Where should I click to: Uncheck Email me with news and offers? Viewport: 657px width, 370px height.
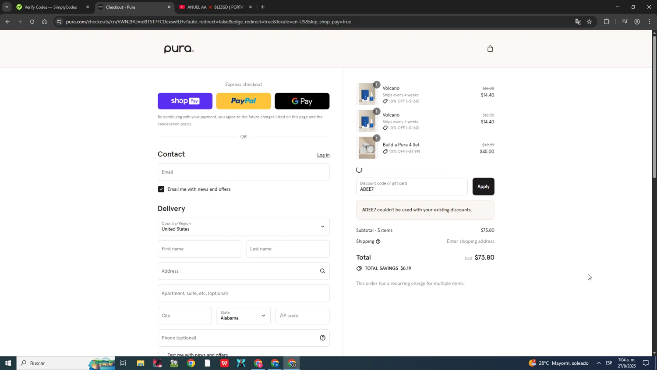pos(161,189)
